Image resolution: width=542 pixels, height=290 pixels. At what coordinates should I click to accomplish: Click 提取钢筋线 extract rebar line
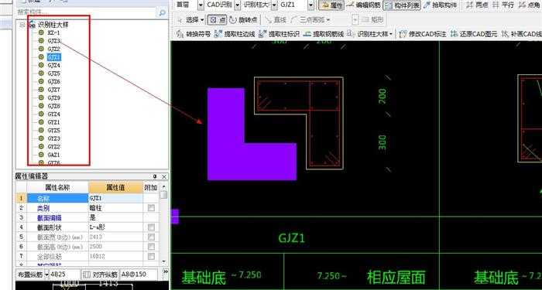tap(324, 34)
